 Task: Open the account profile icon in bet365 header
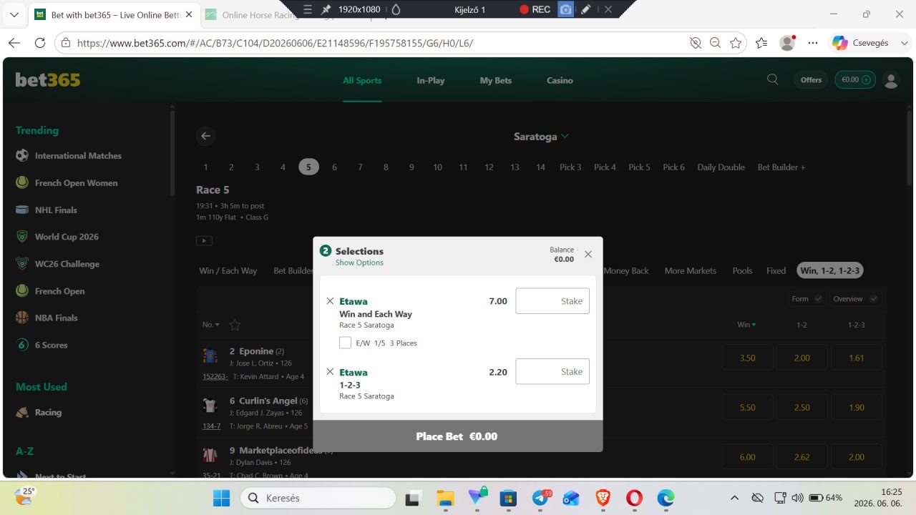(x=891, y=80)
